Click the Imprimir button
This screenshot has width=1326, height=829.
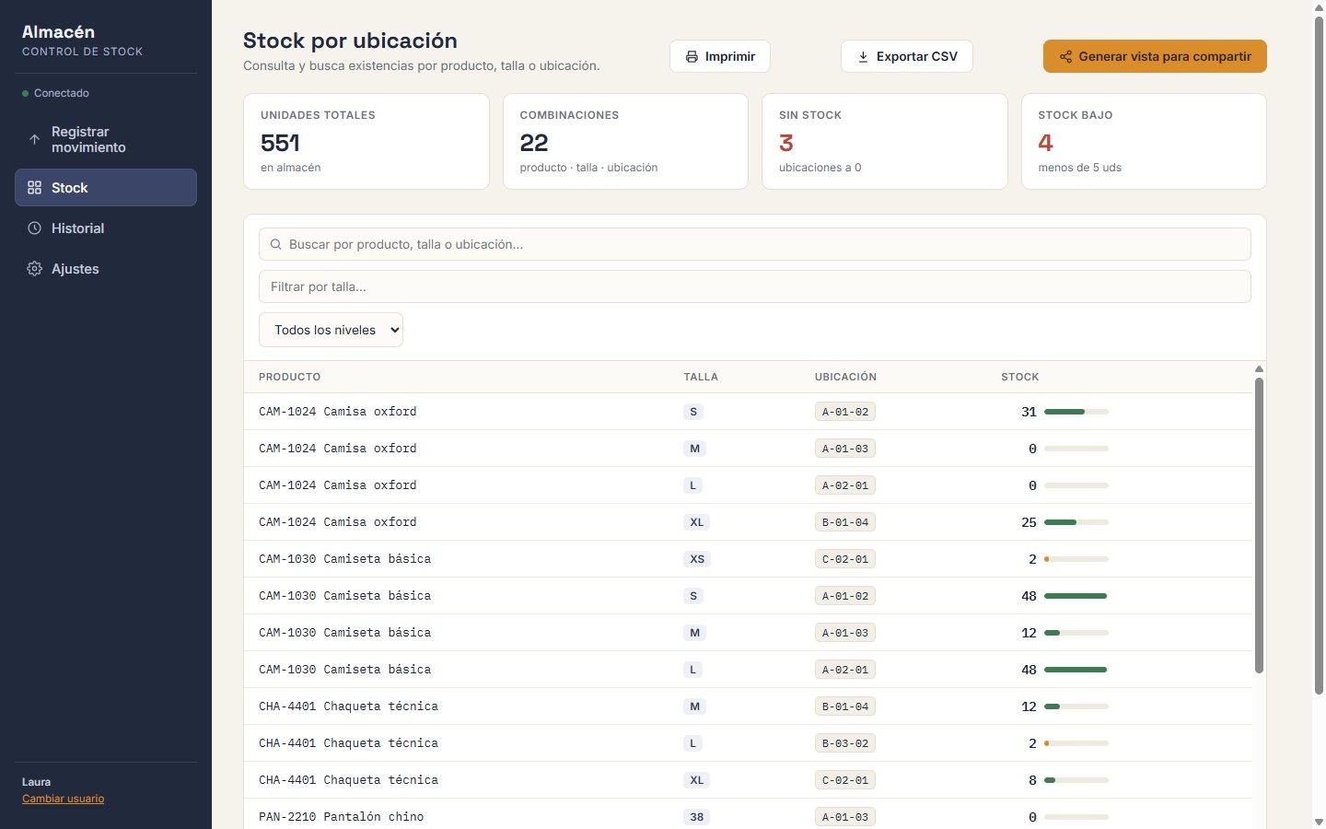720,57
